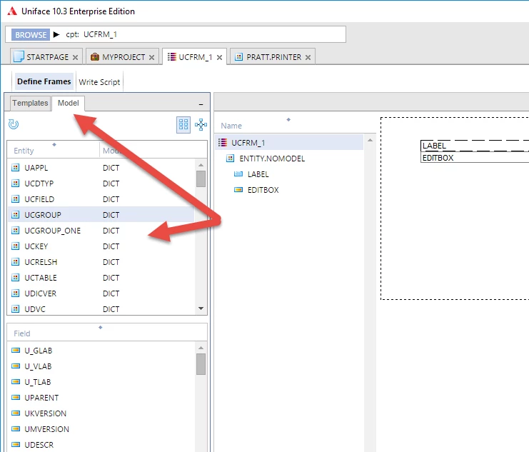Click the UPARENT field icon
Viewport: 529px width, 452px height.
click(16, 397)
